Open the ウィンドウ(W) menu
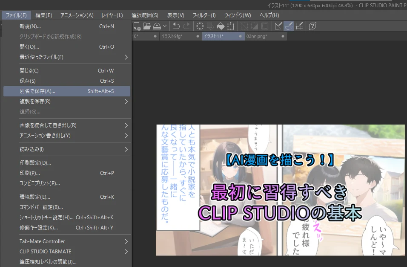The image size is (407, 267). (x=238, y=15)
